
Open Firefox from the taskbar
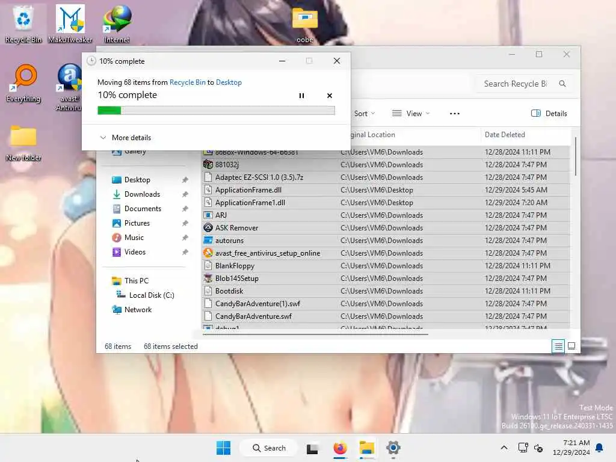pos(340,448)
